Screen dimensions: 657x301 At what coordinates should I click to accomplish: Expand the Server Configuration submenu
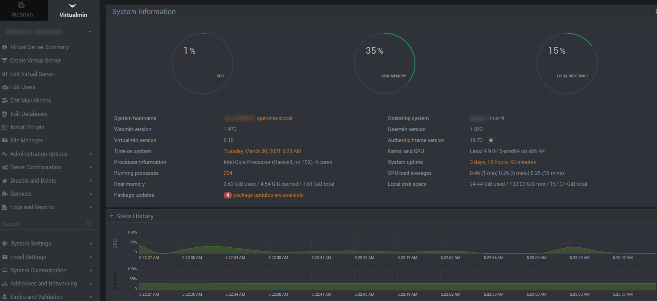[36, 167]
